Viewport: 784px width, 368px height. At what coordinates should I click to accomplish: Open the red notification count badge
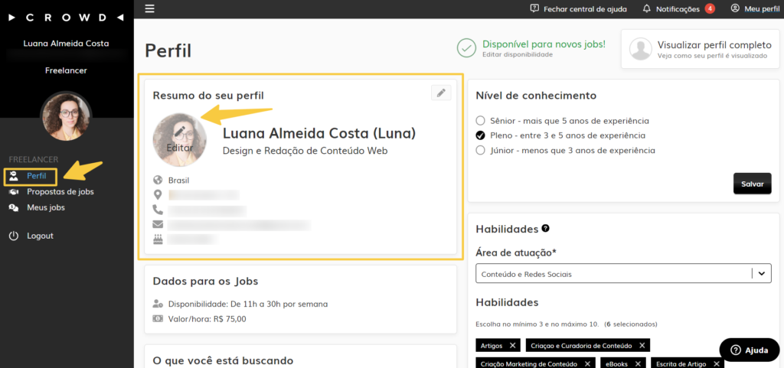click(x=710, y=8)
